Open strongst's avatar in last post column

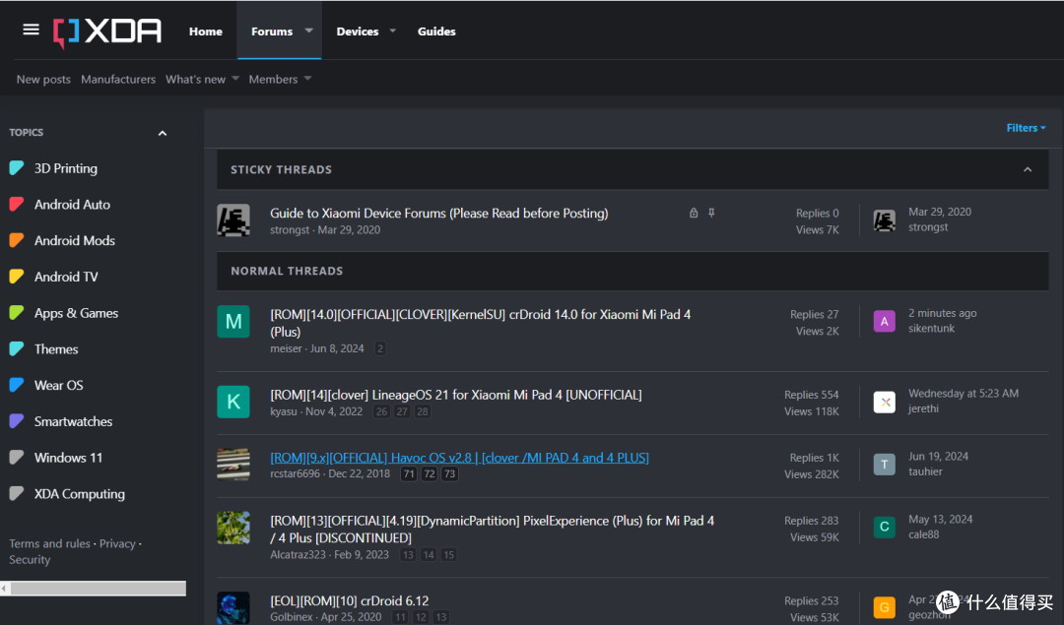(x=884, y=221)
